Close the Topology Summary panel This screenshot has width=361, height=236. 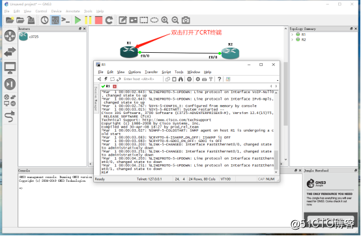356,29
